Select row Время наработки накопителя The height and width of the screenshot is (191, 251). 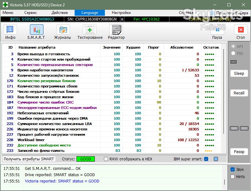(x=111, y=70)
